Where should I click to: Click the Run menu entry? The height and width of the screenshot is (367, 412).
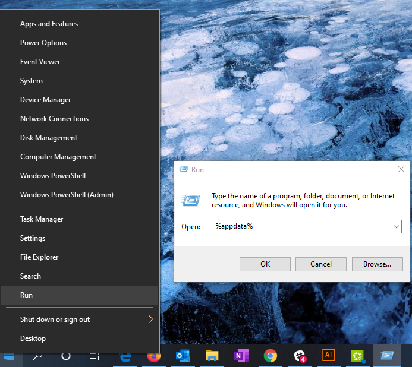click(80, 295)
